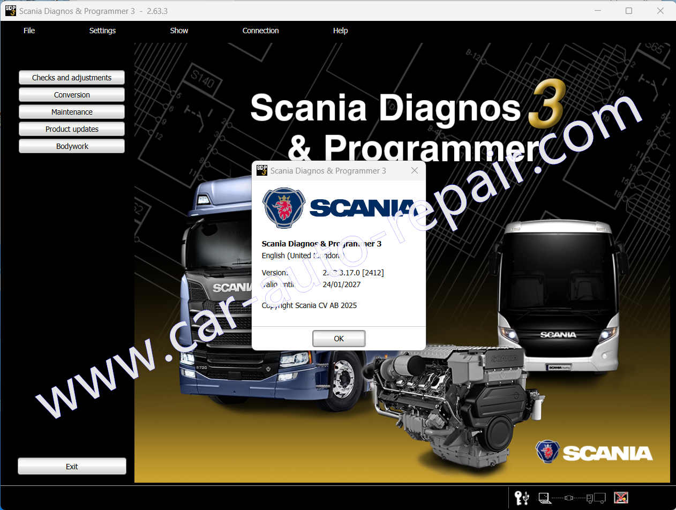Click the Scania griffin logo in dialog
The image size is (676, 510).
tap(283, 208)
